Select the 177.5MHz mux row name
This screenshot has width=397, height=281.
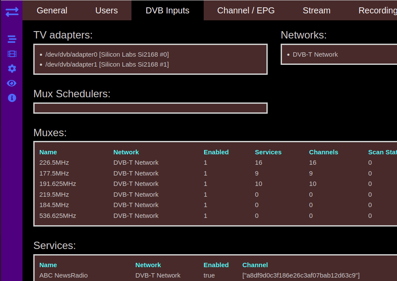click(54, 173)
